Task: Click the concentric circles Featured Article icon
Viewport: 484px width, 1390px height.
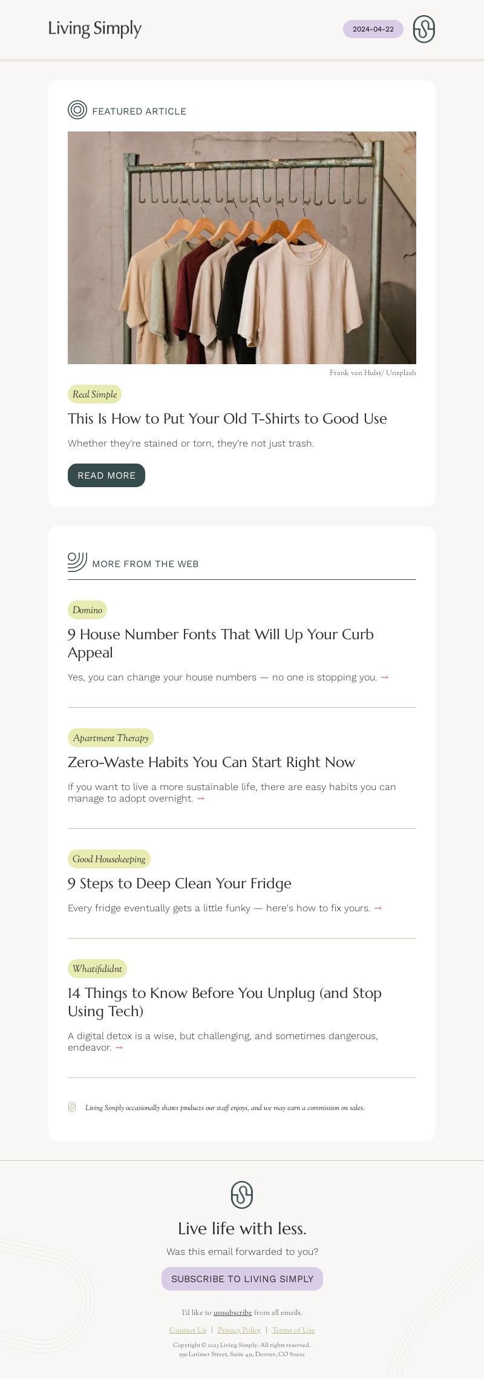Action: pos(77,110)
